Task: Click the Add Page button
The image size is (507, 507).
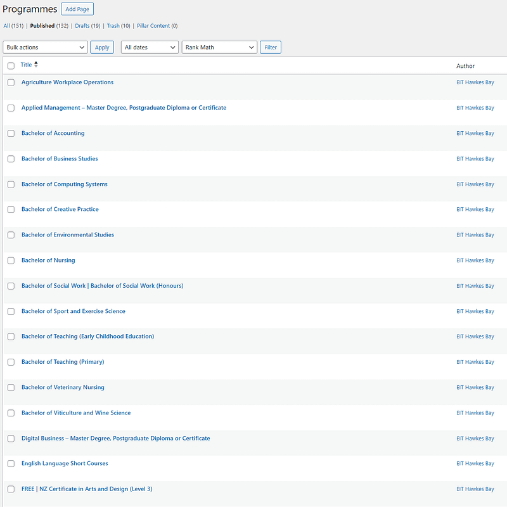Action: coord(77,10)
